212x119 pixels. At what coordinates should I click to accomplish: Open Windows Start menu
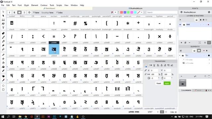click(3, 117)
